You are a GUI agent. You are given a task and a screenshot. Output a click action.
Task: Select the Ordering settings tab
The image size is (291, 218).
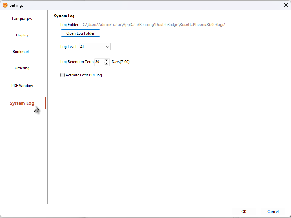[x=22, y=68]
